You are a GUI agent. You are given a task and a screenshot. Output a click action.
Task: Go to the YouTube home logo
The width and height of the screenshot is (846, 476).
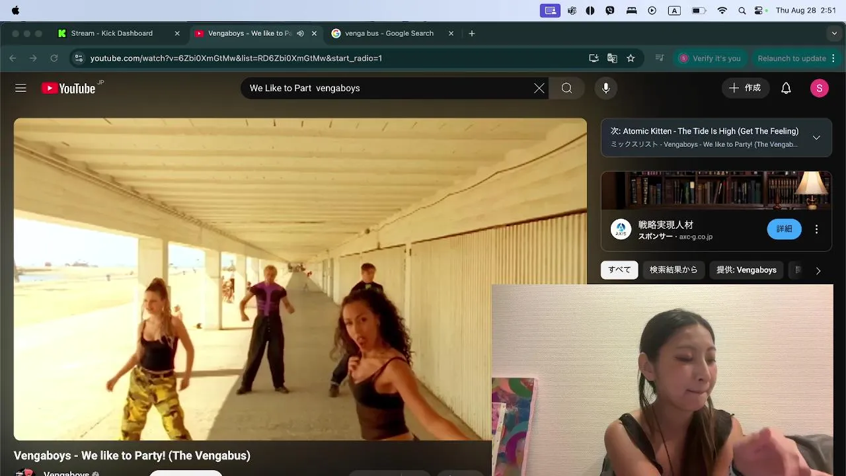(x=69, y=88)
